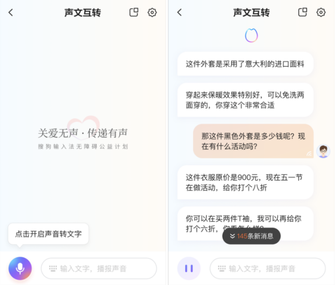Focus the text input field in left screen

(x=99, y=268)
